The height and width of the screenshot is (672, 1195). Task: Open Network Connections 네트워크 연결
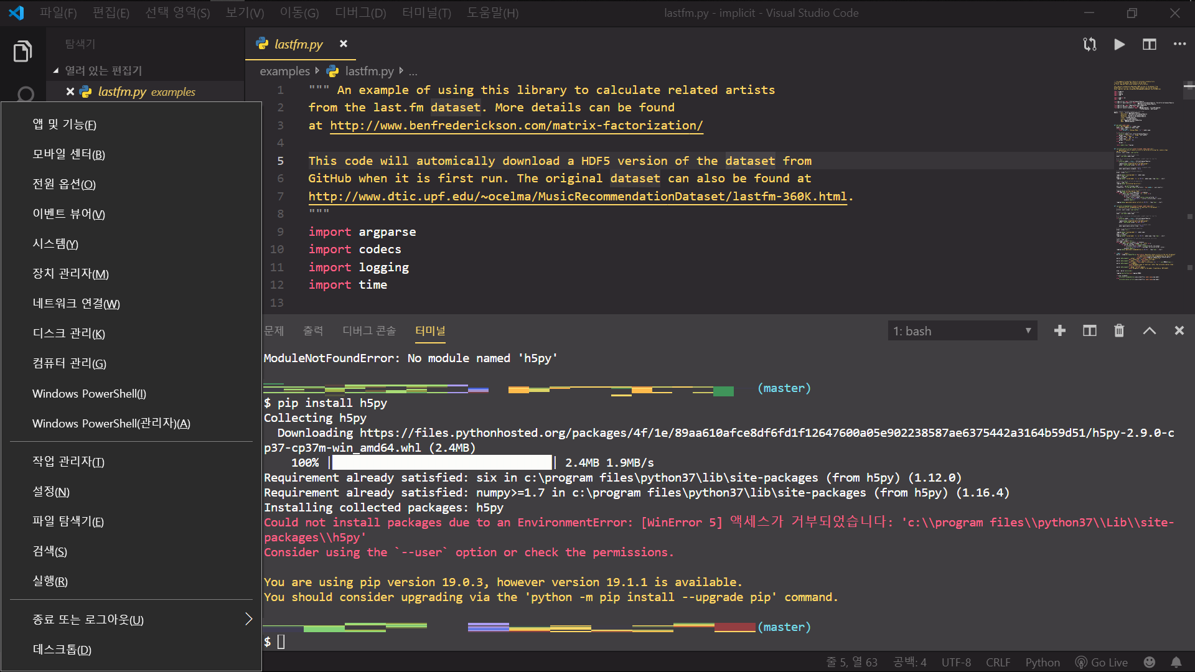tap(131, 304)
